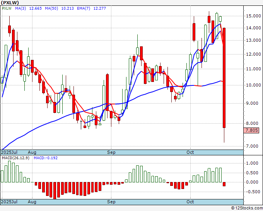Click the 10.000 price axis label

tap(253, 85)
